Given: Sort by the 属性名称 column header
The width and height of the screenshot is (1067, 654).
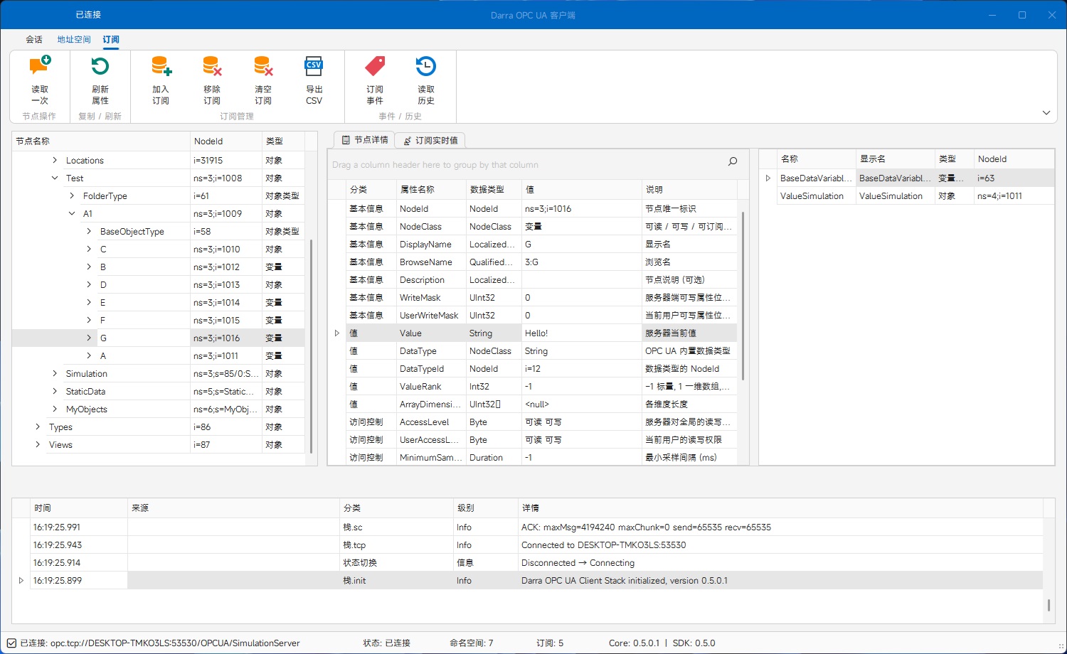Looking at the screenshot, I should click(431, 190).
